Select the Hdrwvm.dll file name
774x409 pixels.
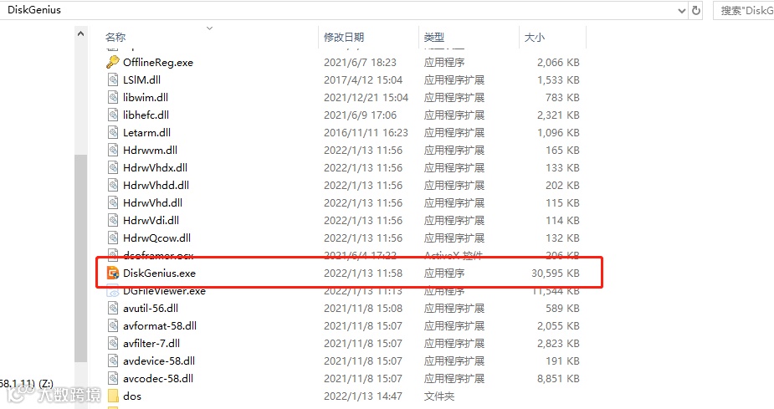[150, 150]
